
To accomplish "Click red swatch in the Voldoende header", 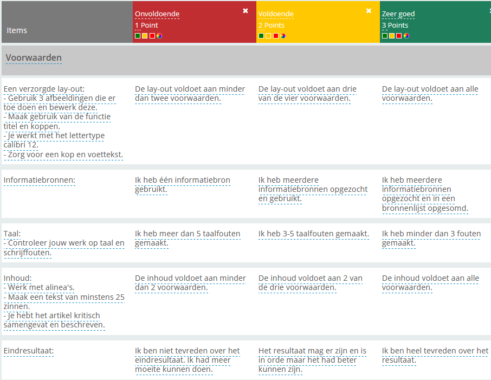I will 276,36.
